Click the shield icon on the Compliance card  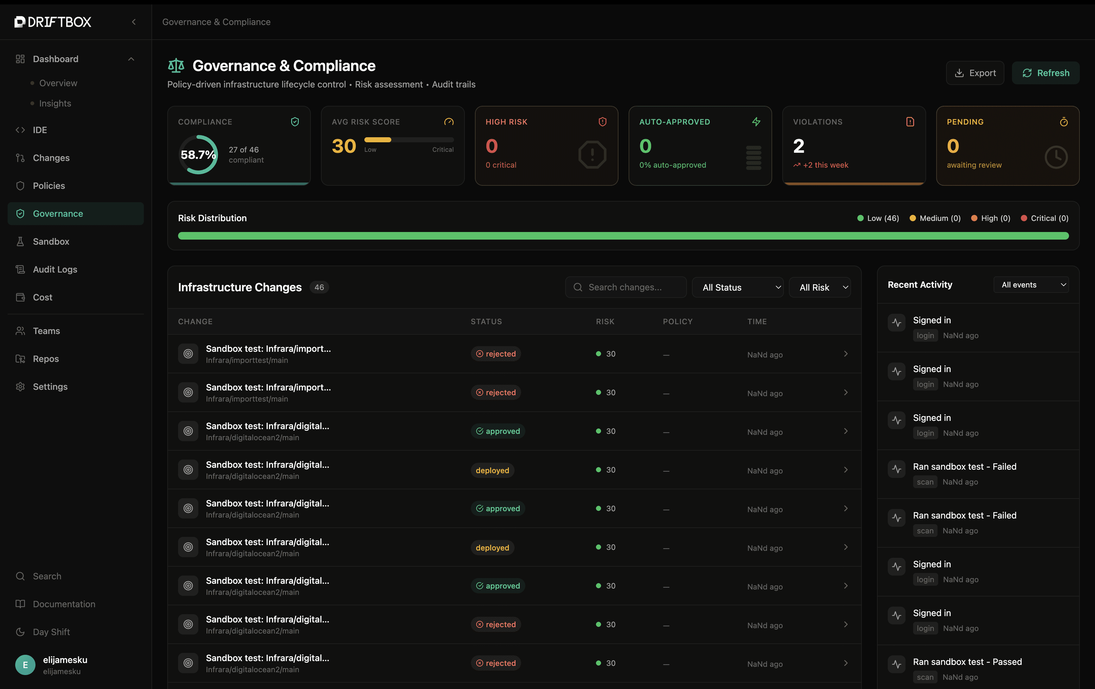pyautogui.click(x=295, y=121)
